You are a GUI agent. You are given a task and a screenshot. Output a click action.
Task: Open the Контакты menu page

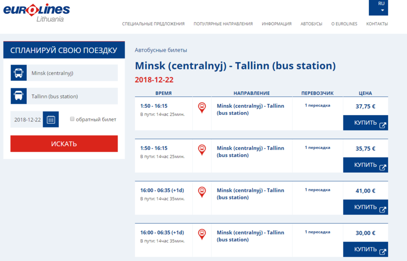(377, 24)
